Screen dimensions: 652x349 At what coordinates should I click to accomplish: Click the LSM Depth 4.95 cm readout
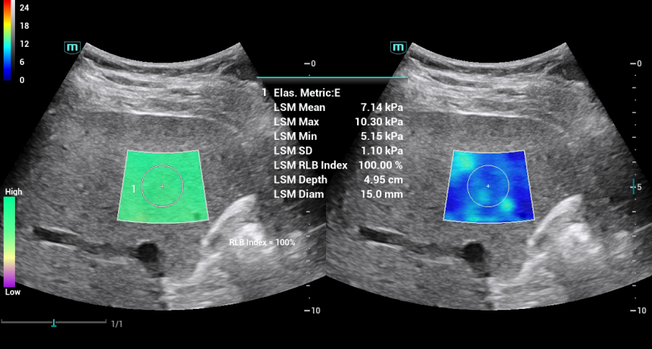(381, 180)
